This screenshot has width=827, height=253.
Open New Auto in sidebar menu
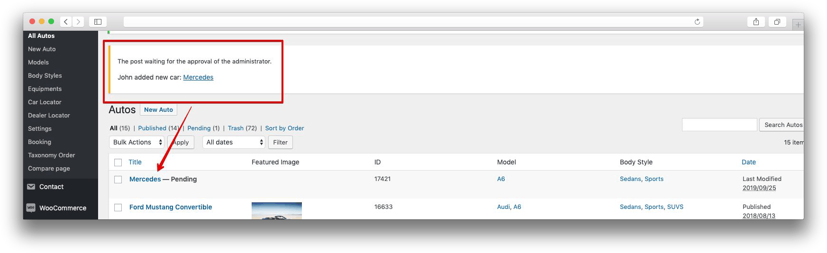click(42, 49)
